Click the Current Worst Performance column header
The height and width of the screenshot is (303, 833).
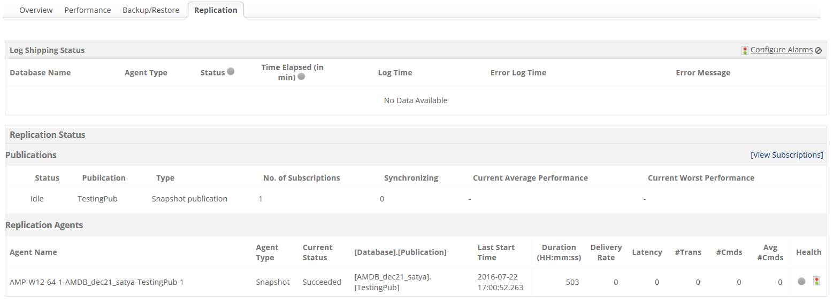click(x=701, y=178)
